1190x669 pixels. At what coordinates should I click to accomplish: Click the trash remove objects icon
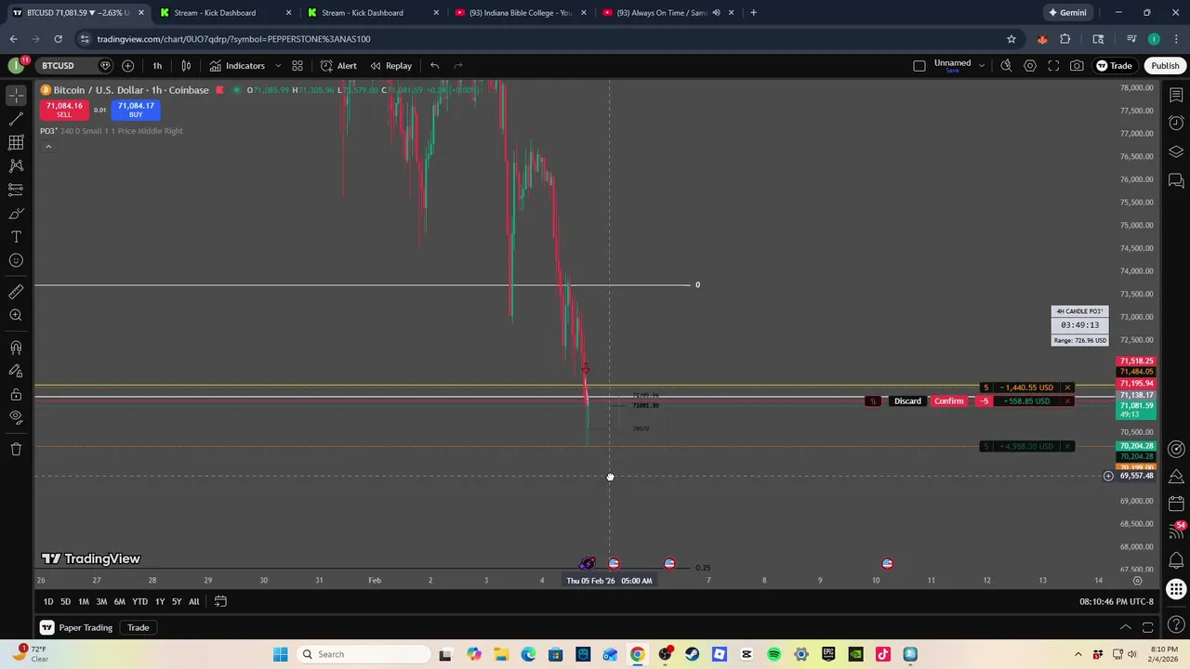tap(16, 449)
